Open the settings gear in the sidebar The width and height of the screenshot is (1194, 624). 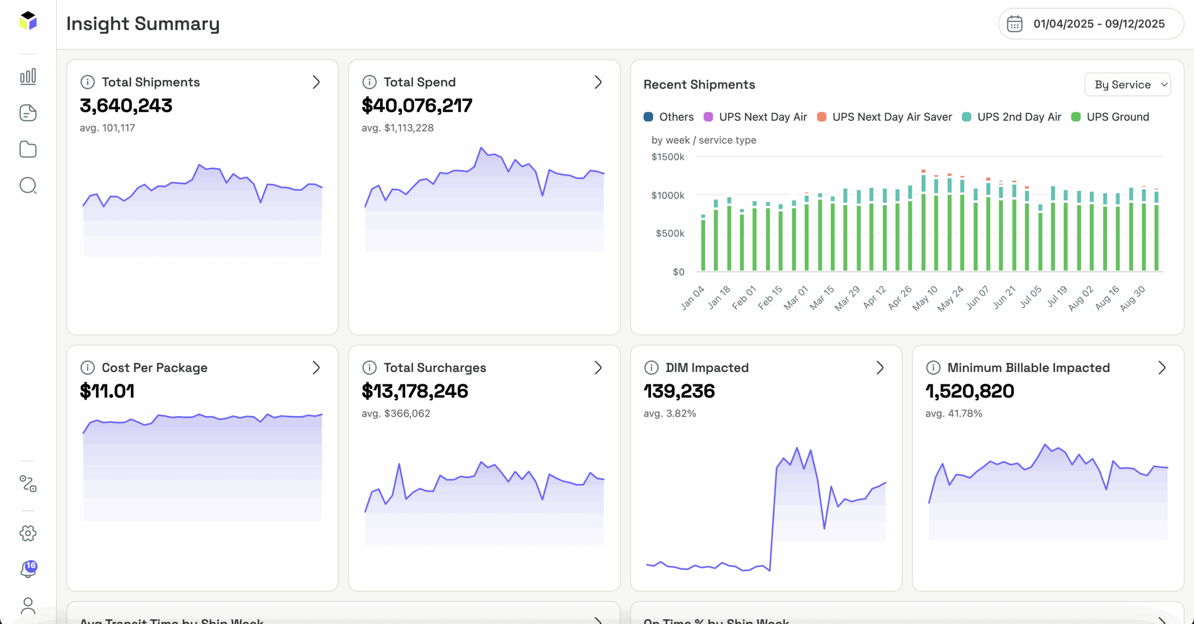click(28, 533)
